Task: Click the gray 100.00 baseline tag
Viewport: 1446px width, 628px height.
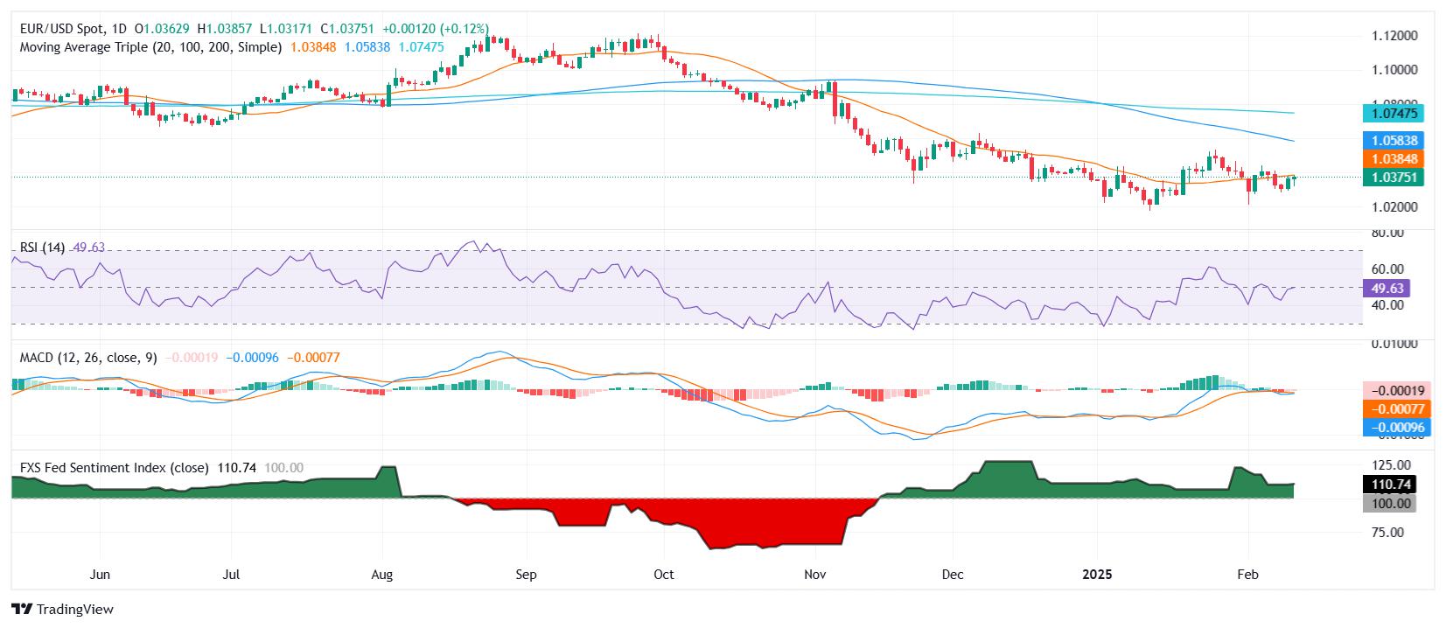Action: click(x=1389, y=504)
